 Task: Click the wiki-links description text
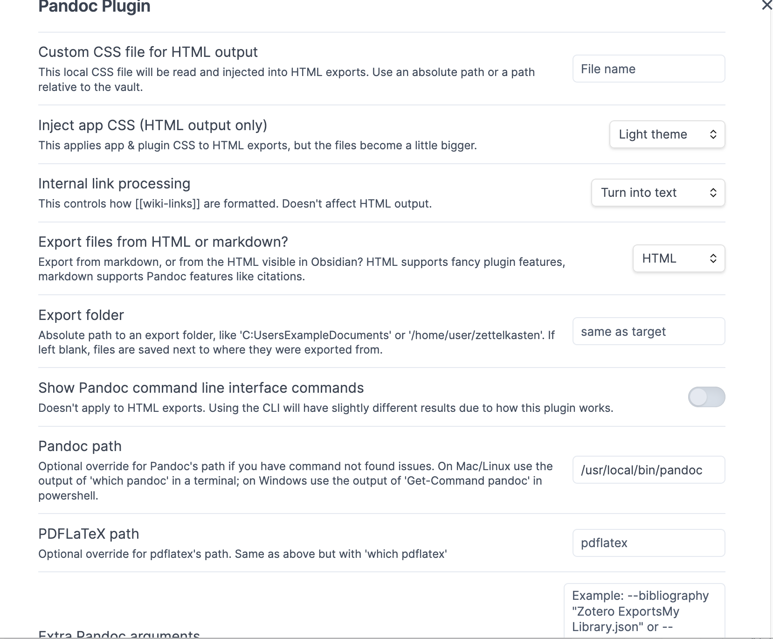(235, 204)
